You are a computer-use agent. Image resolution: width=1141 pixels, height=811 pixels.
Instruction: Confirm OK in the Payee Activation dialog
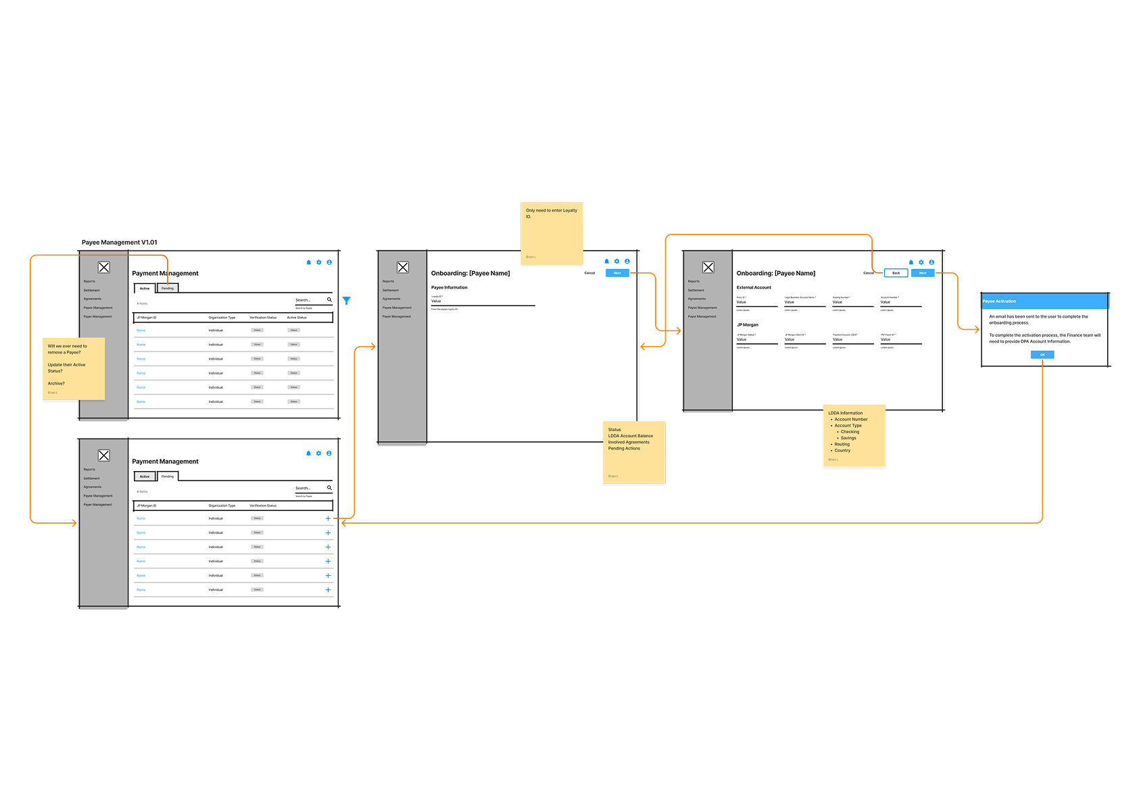1042,355
